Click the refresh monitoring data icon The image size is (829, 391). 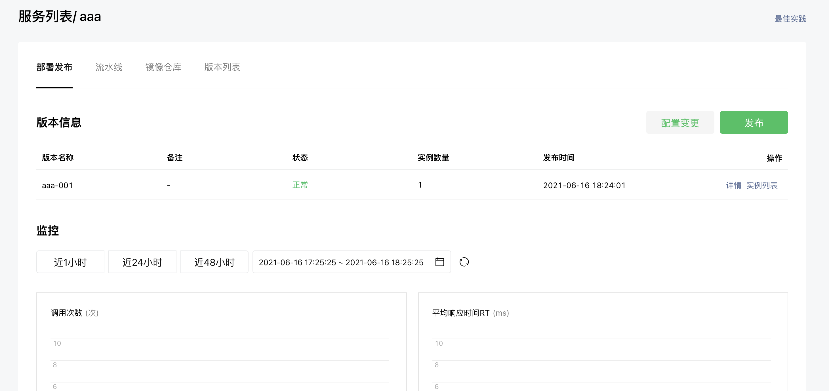(464, 262)
